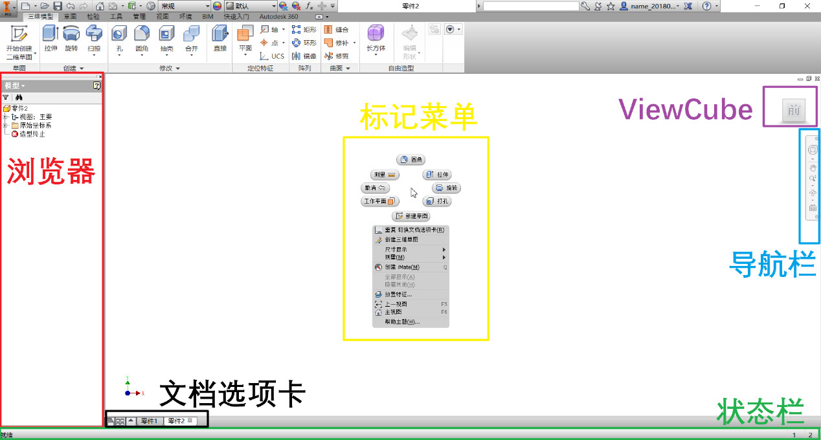Switch to the 草图 ribbon tab
The height and width of the screenshot is (440, 821).
point(70,16)
